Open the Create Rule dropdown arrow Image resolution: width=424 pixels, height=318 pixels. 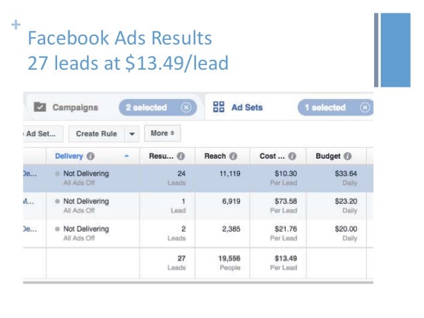click(x=132, y=133)
